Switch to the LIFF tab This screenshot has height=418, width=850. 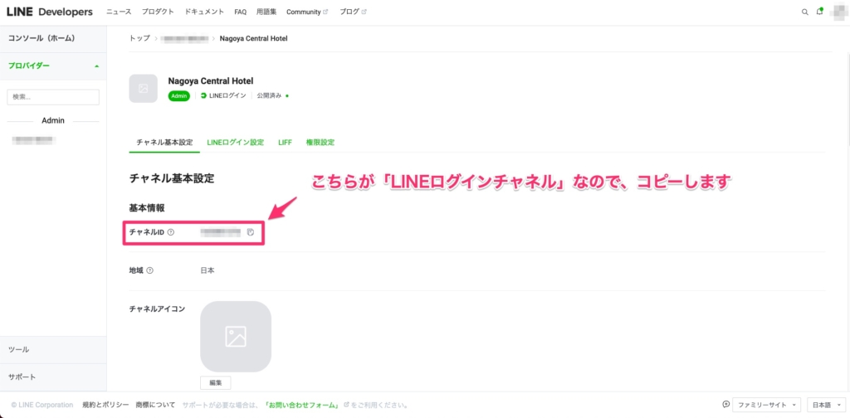(x=285, y=143)
